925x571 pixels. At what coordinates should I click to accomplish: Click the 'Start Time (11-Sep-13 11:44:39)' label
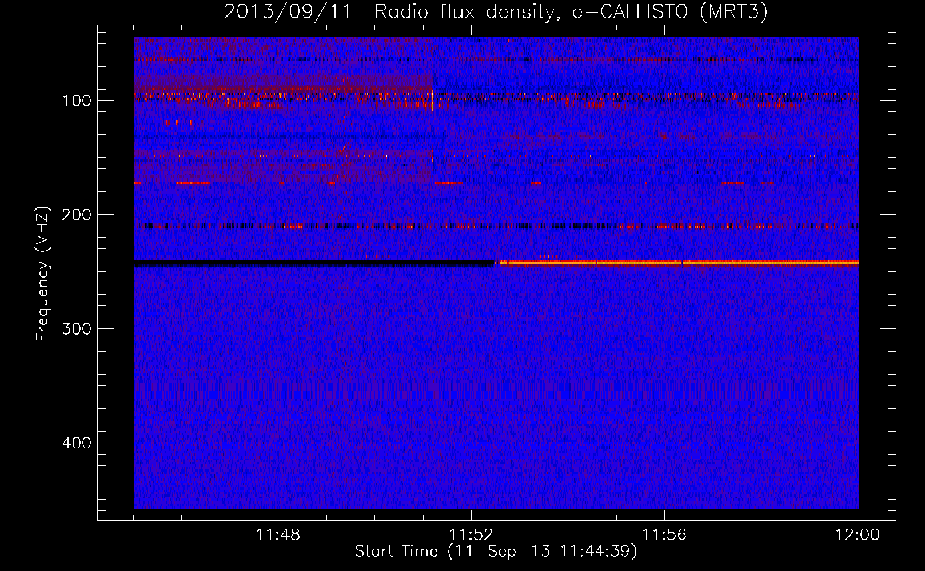(x=496, y=552)
